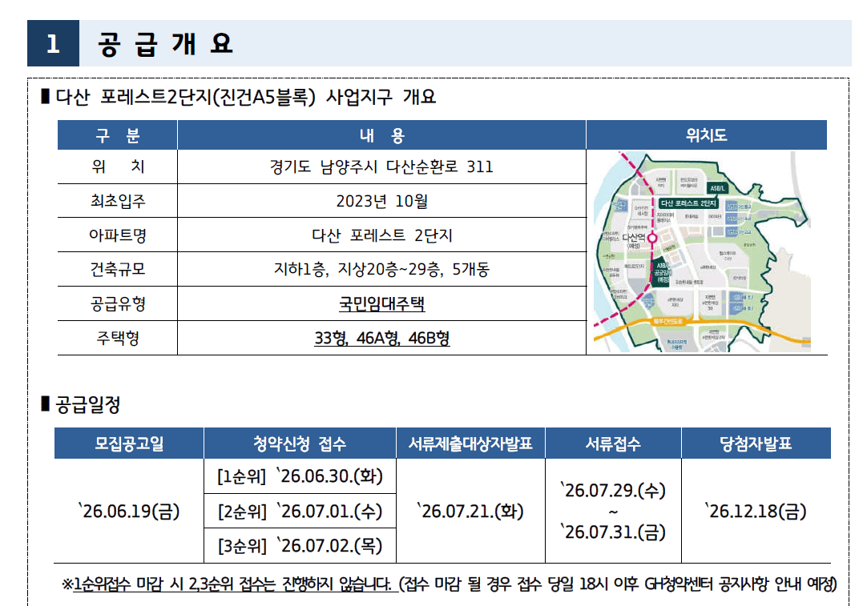Click the '주택형' row label

click(x=118, y=338)
